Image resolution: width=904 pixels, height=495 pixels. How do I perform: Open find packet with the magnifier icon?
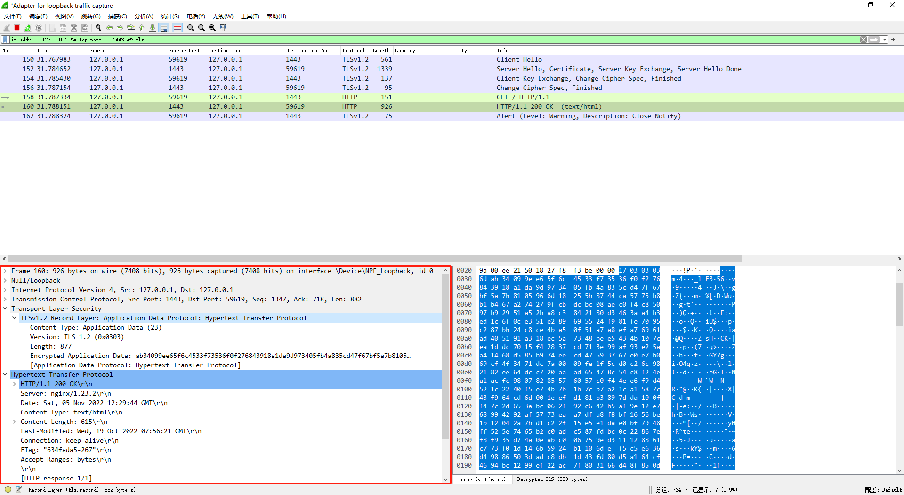98,28
